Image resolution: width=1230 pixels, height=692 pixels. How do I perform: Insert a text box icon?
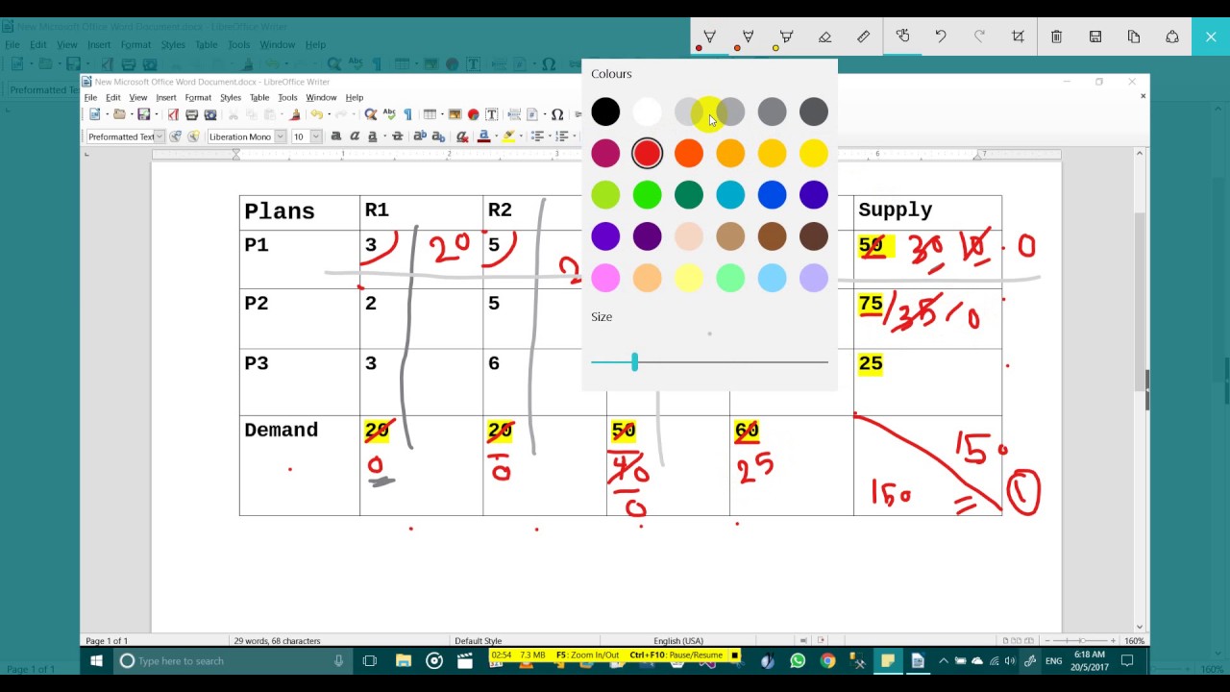pos(492,114)
